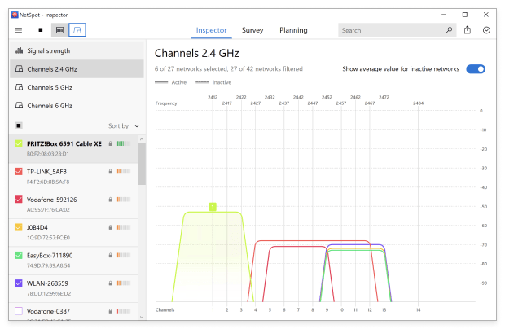Click the signal bars for J0B4D4
This screenshot has height=329, width=505.
(124, 227)
